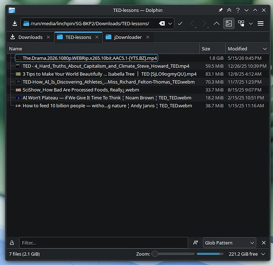Open the hamburger menu

point(261,23)
